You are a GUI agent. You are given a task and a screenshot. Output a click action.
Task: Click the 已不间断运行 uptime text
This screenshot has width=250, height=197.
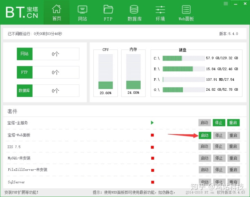pyautogui.click(x=35, y=34)
